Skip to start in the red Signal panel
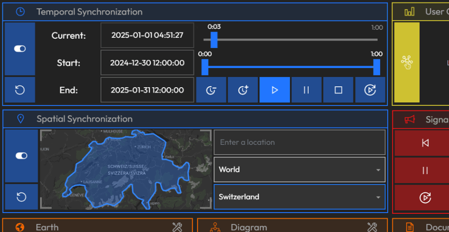Viewport: 449px width, 232px height. click(425, 142)
